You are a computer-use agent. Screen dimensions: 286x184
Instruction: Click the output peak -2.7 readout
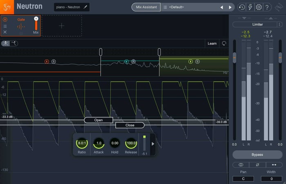(x=268, y=32)
